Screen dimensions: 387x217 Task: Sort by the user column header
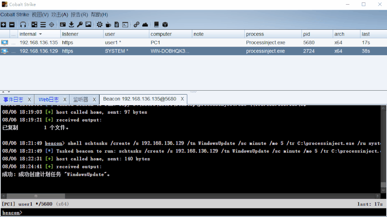(x=126, y=34)
